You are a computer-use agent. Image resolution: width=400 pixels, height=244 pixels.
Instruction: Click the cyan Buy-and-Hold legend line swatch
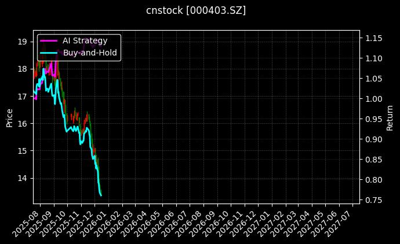click(49, 53)
